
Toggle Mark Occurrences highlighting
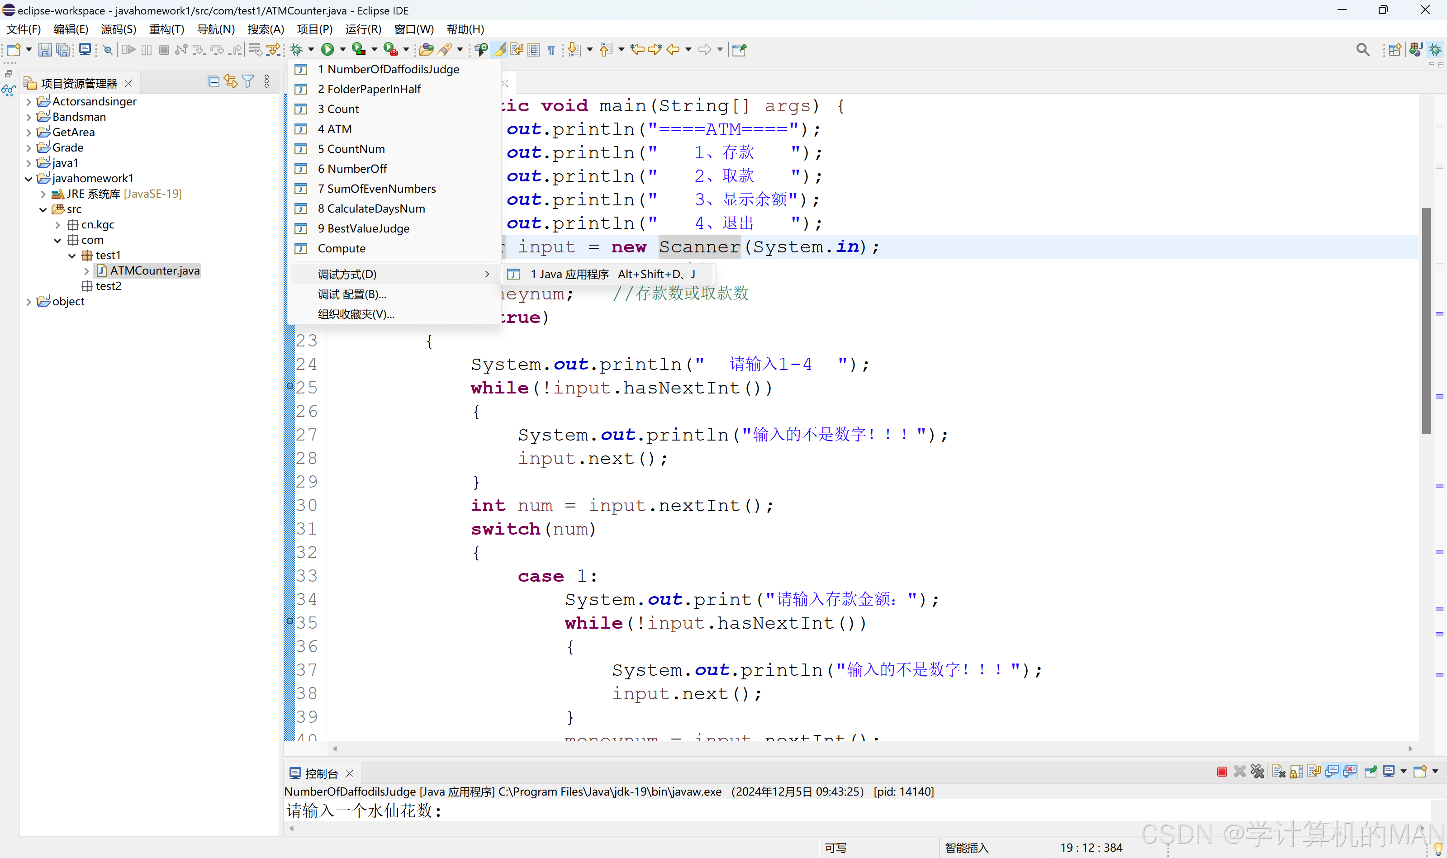(499, 49)
